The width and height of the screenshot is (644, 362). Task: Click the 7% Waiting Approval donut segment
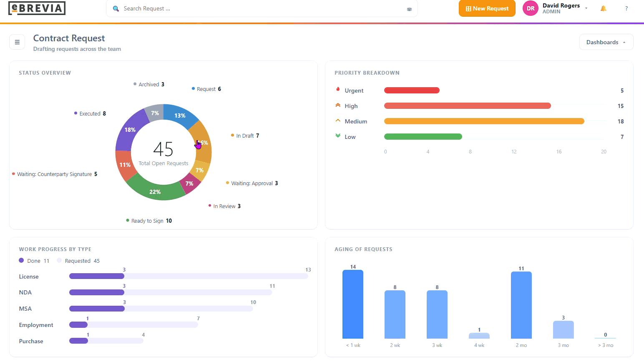[200, 170]
